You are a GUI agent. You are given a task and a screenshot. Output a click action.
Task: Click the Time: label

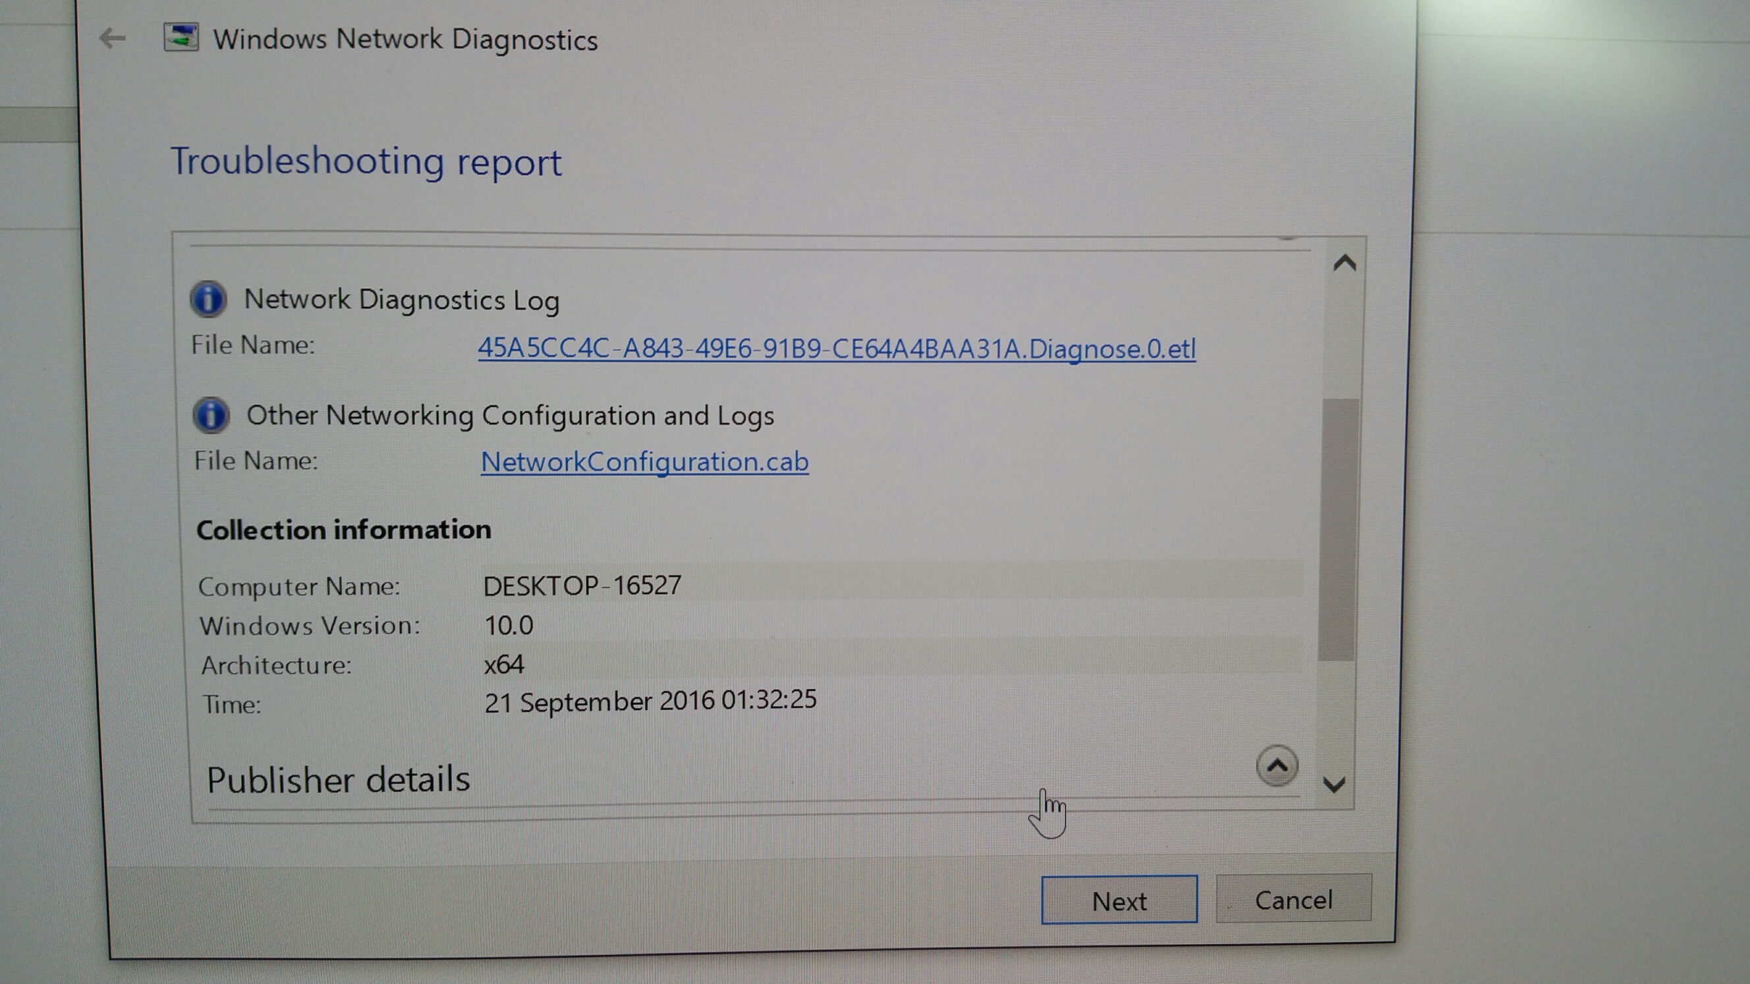pos(232,704)
